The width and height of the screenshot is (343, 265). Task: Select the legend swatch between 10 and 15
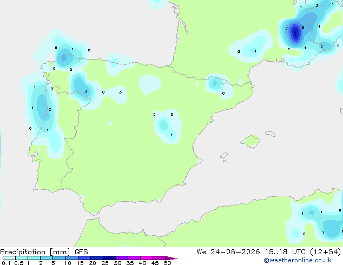pyautogui.click(x=72, y=258)
